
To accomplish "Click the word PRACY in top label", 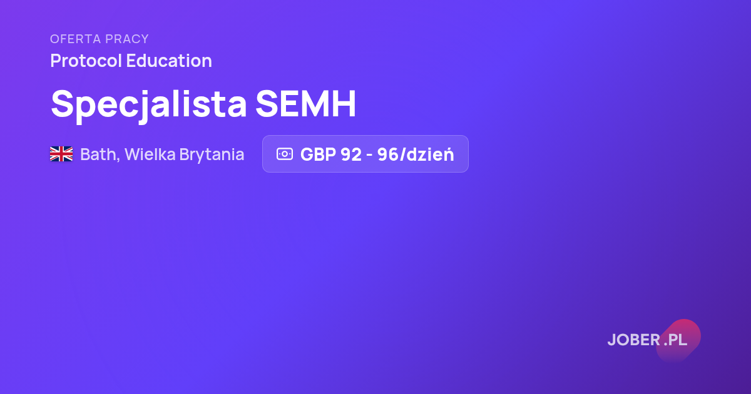I will 127,39.
